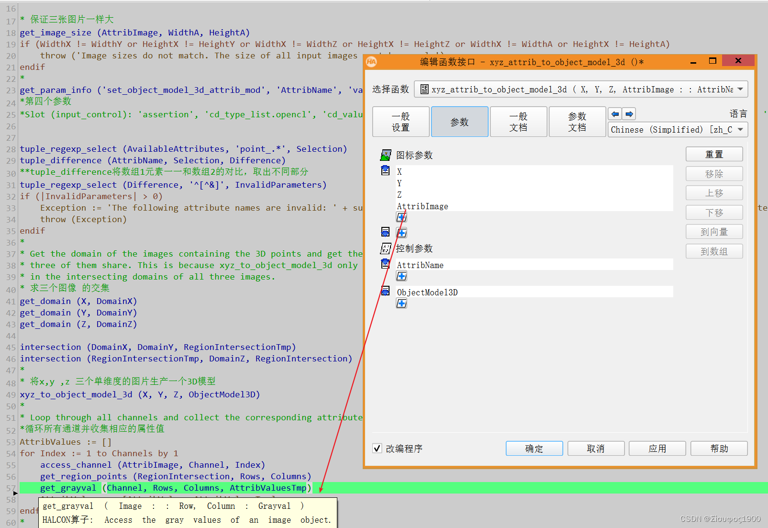Click the 到向量 button
Image resolution: width=768 pixels, height=528 pixels.
714,232
